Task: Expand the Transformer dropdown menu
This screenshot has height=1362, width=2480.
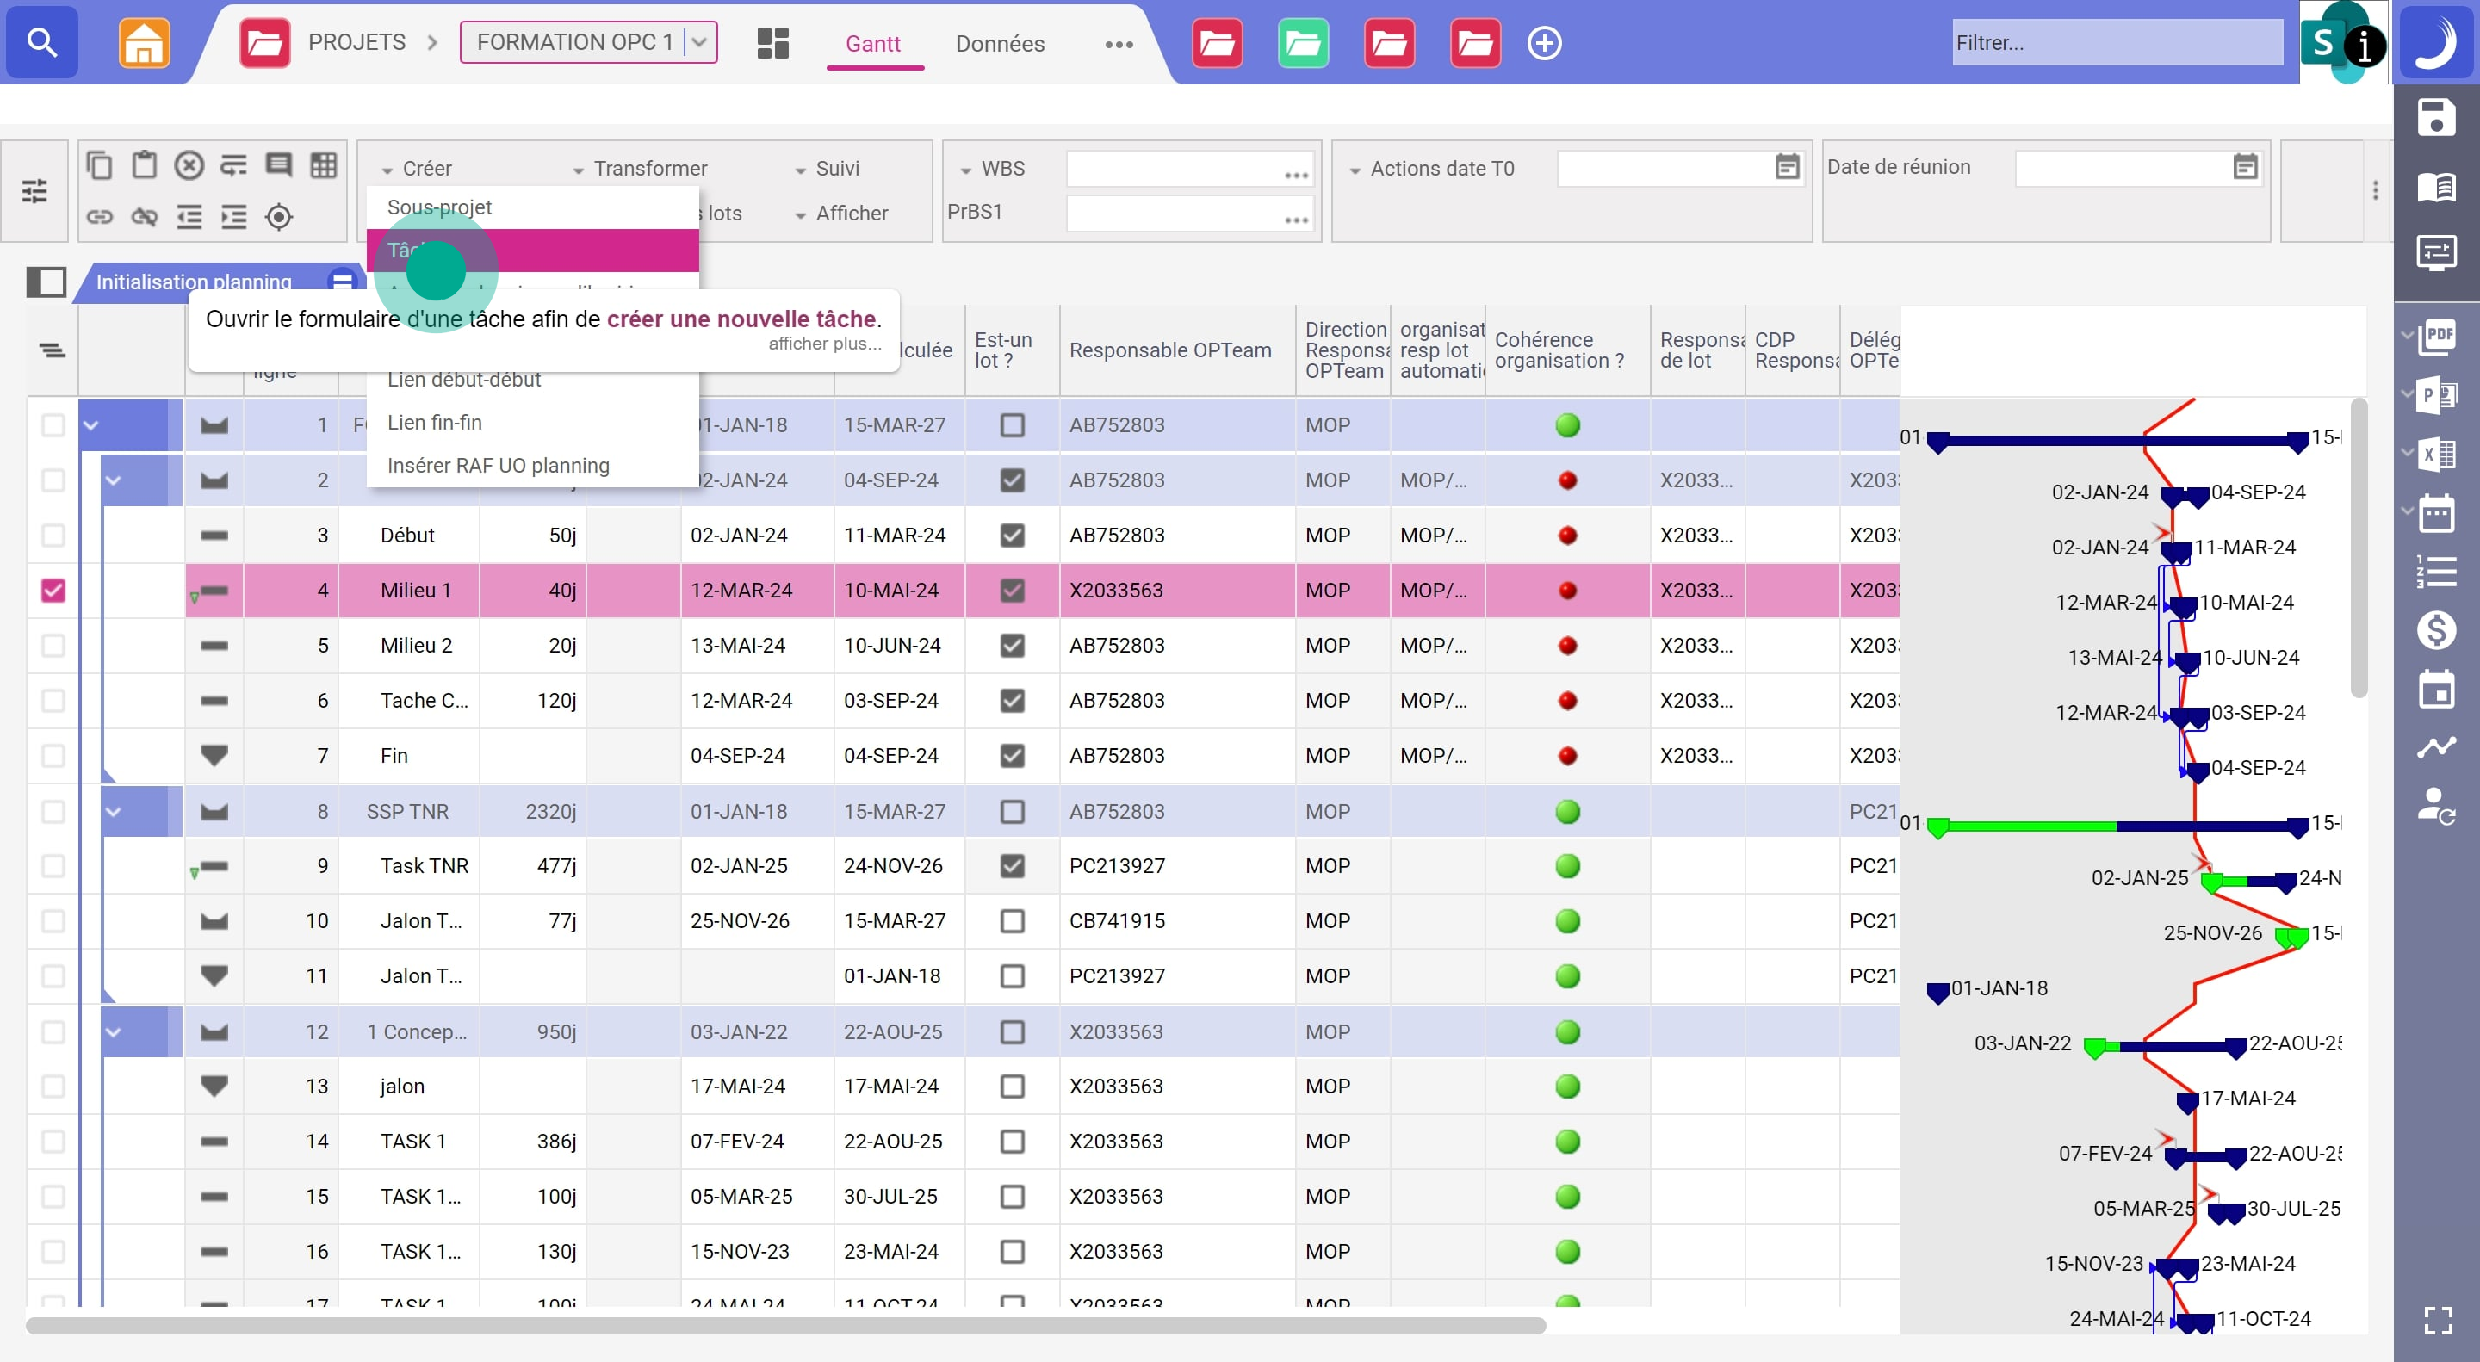Action: coord(642,169)
